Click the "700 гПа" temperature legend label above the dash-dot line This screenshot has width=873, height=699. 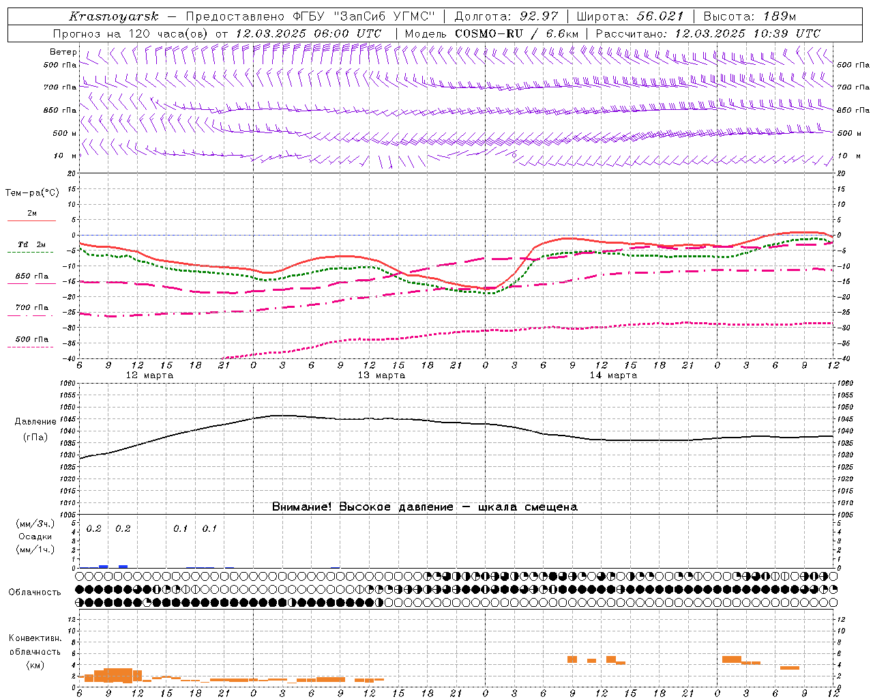[x=32, y=308]
